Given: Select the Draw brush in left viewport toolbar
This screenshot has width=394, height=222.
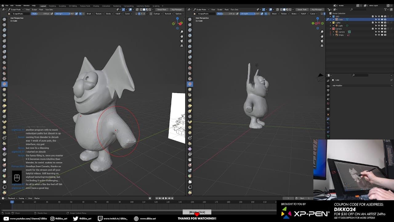Looking at the screenshot, I should click(x=4, y=19).
